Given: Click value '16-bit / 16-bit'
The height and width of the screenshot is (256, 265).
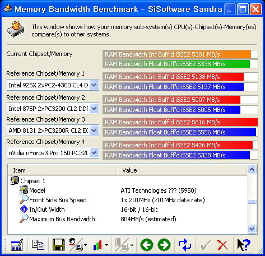Looking at the screenshot, I should coord(139,210).
